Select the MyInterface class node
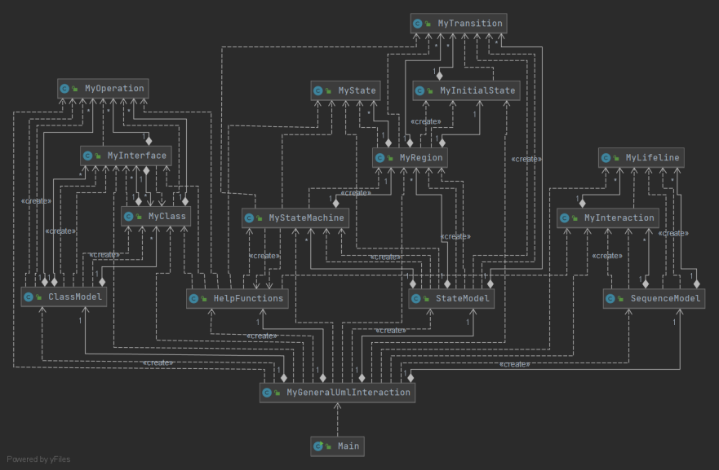 click(x=126, y=156)
